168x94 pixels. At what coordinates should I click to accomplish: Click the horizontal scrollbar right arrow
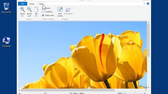(146, 90)
